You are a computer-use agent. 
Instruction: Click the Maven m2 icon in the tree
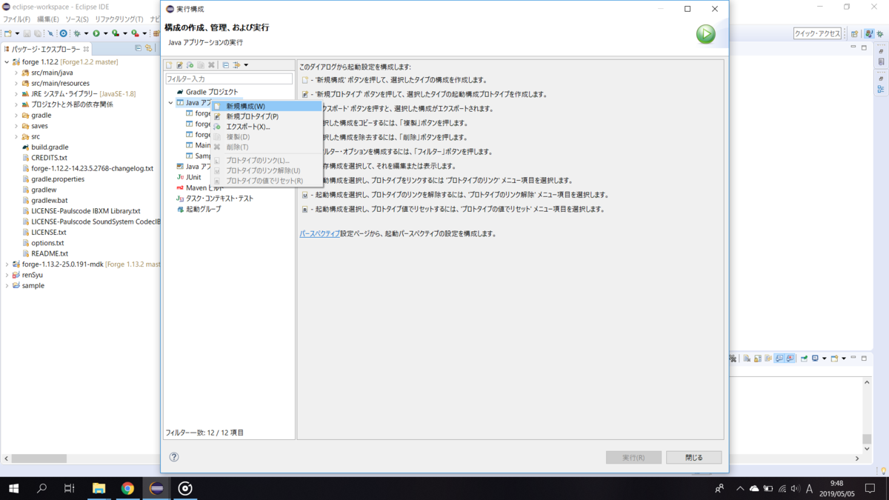pyautogui.click(x=180, y=187)
